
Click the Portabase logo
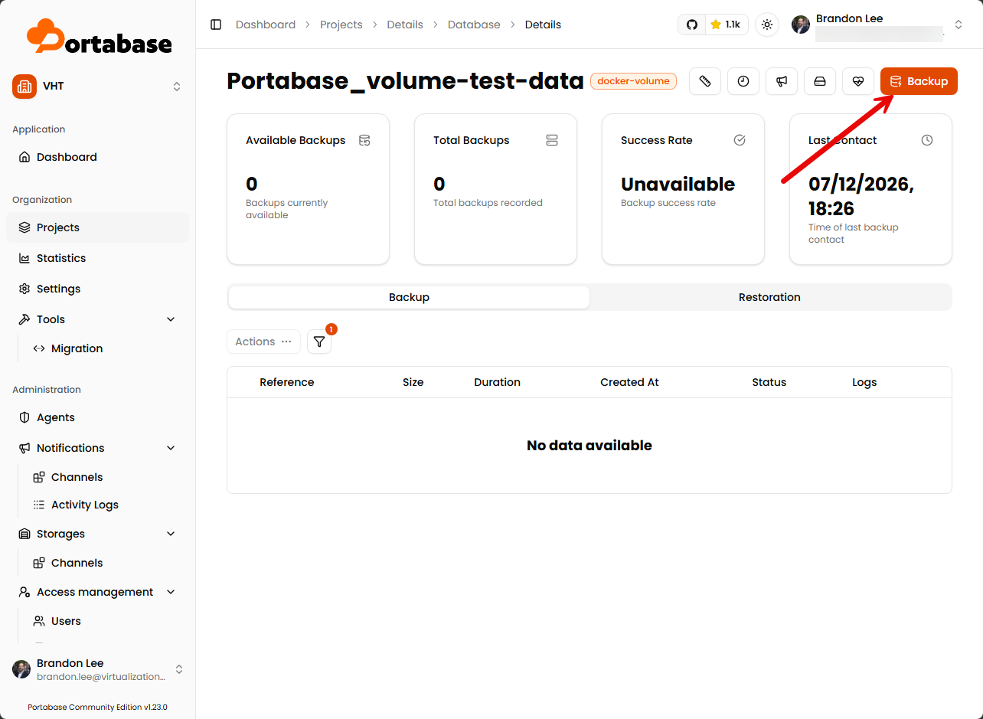[x=99, y=36]
